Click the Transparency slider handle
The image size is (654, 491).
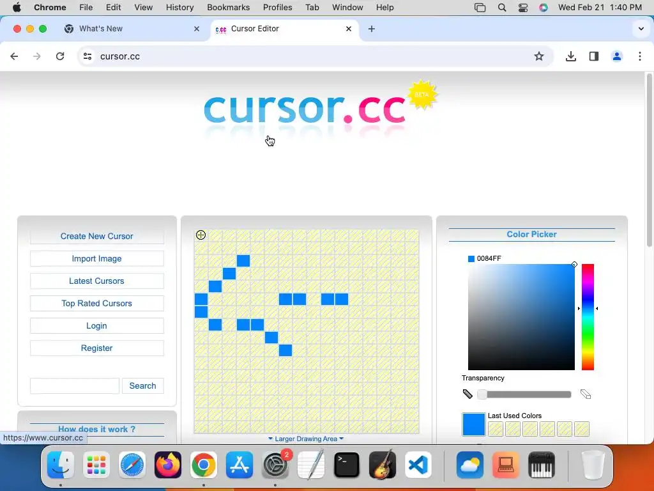[x=482, y=394]
